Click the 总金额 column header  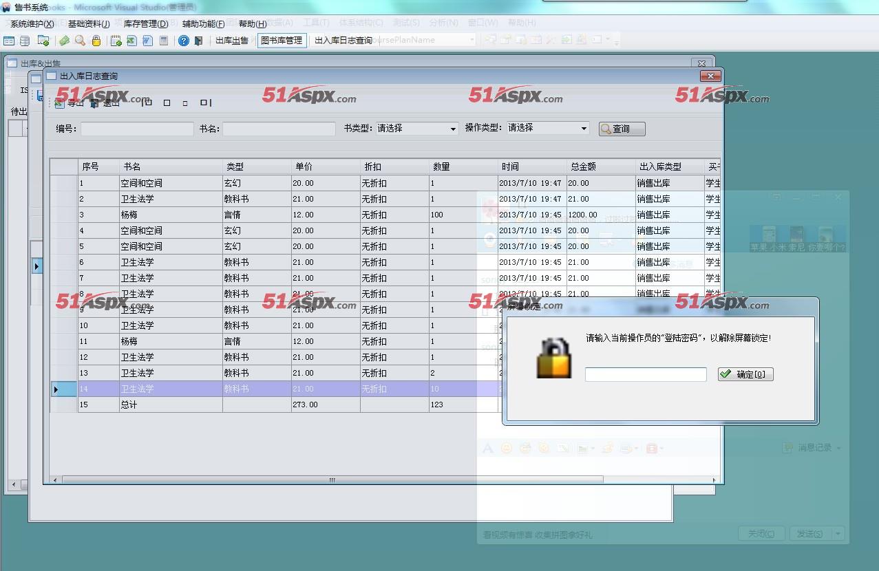point(601,167)
